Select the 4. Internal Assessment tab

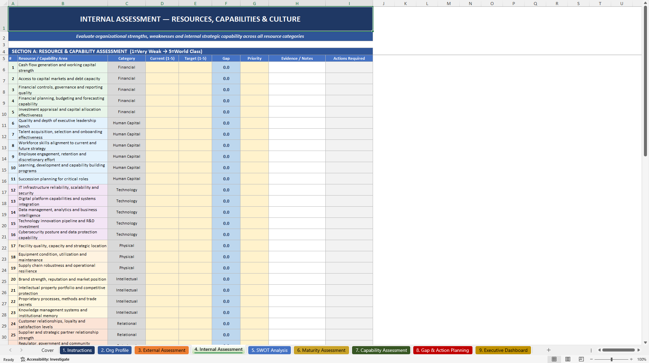(x=218, y=349)
